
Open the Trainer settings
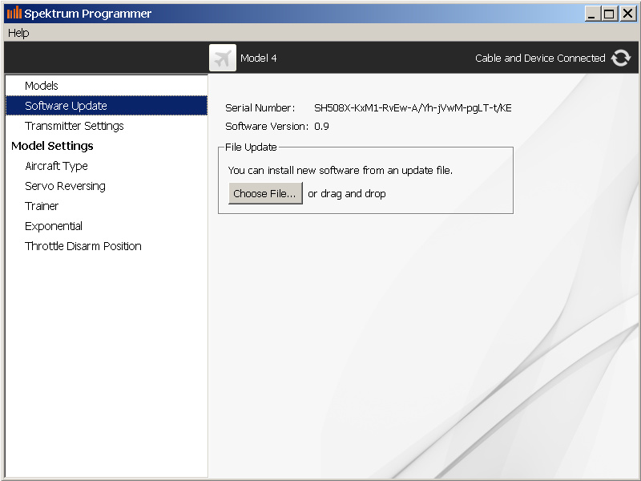click(42, 206)
